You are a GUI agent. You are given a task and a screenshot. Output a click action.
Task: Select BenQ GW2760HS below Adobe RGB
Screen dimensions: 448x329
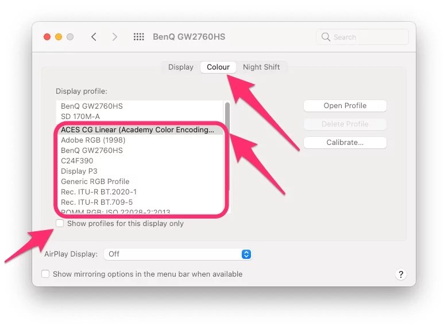click(x=140, y=150)
